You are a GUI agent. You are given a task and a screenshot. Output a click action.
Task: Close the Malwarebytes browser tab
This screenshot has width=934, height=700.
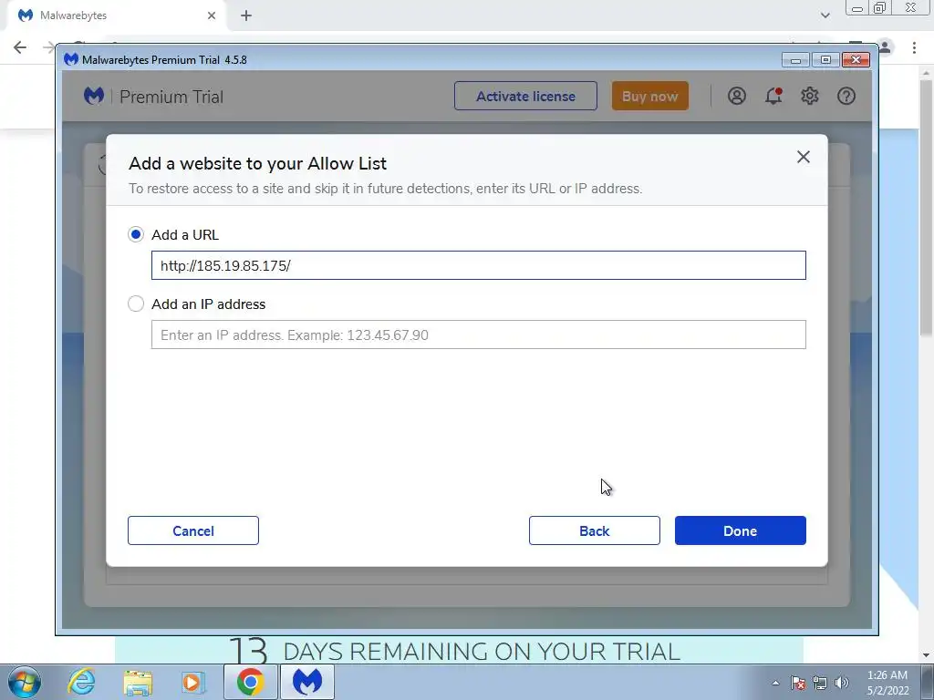(x=212, y=15)
